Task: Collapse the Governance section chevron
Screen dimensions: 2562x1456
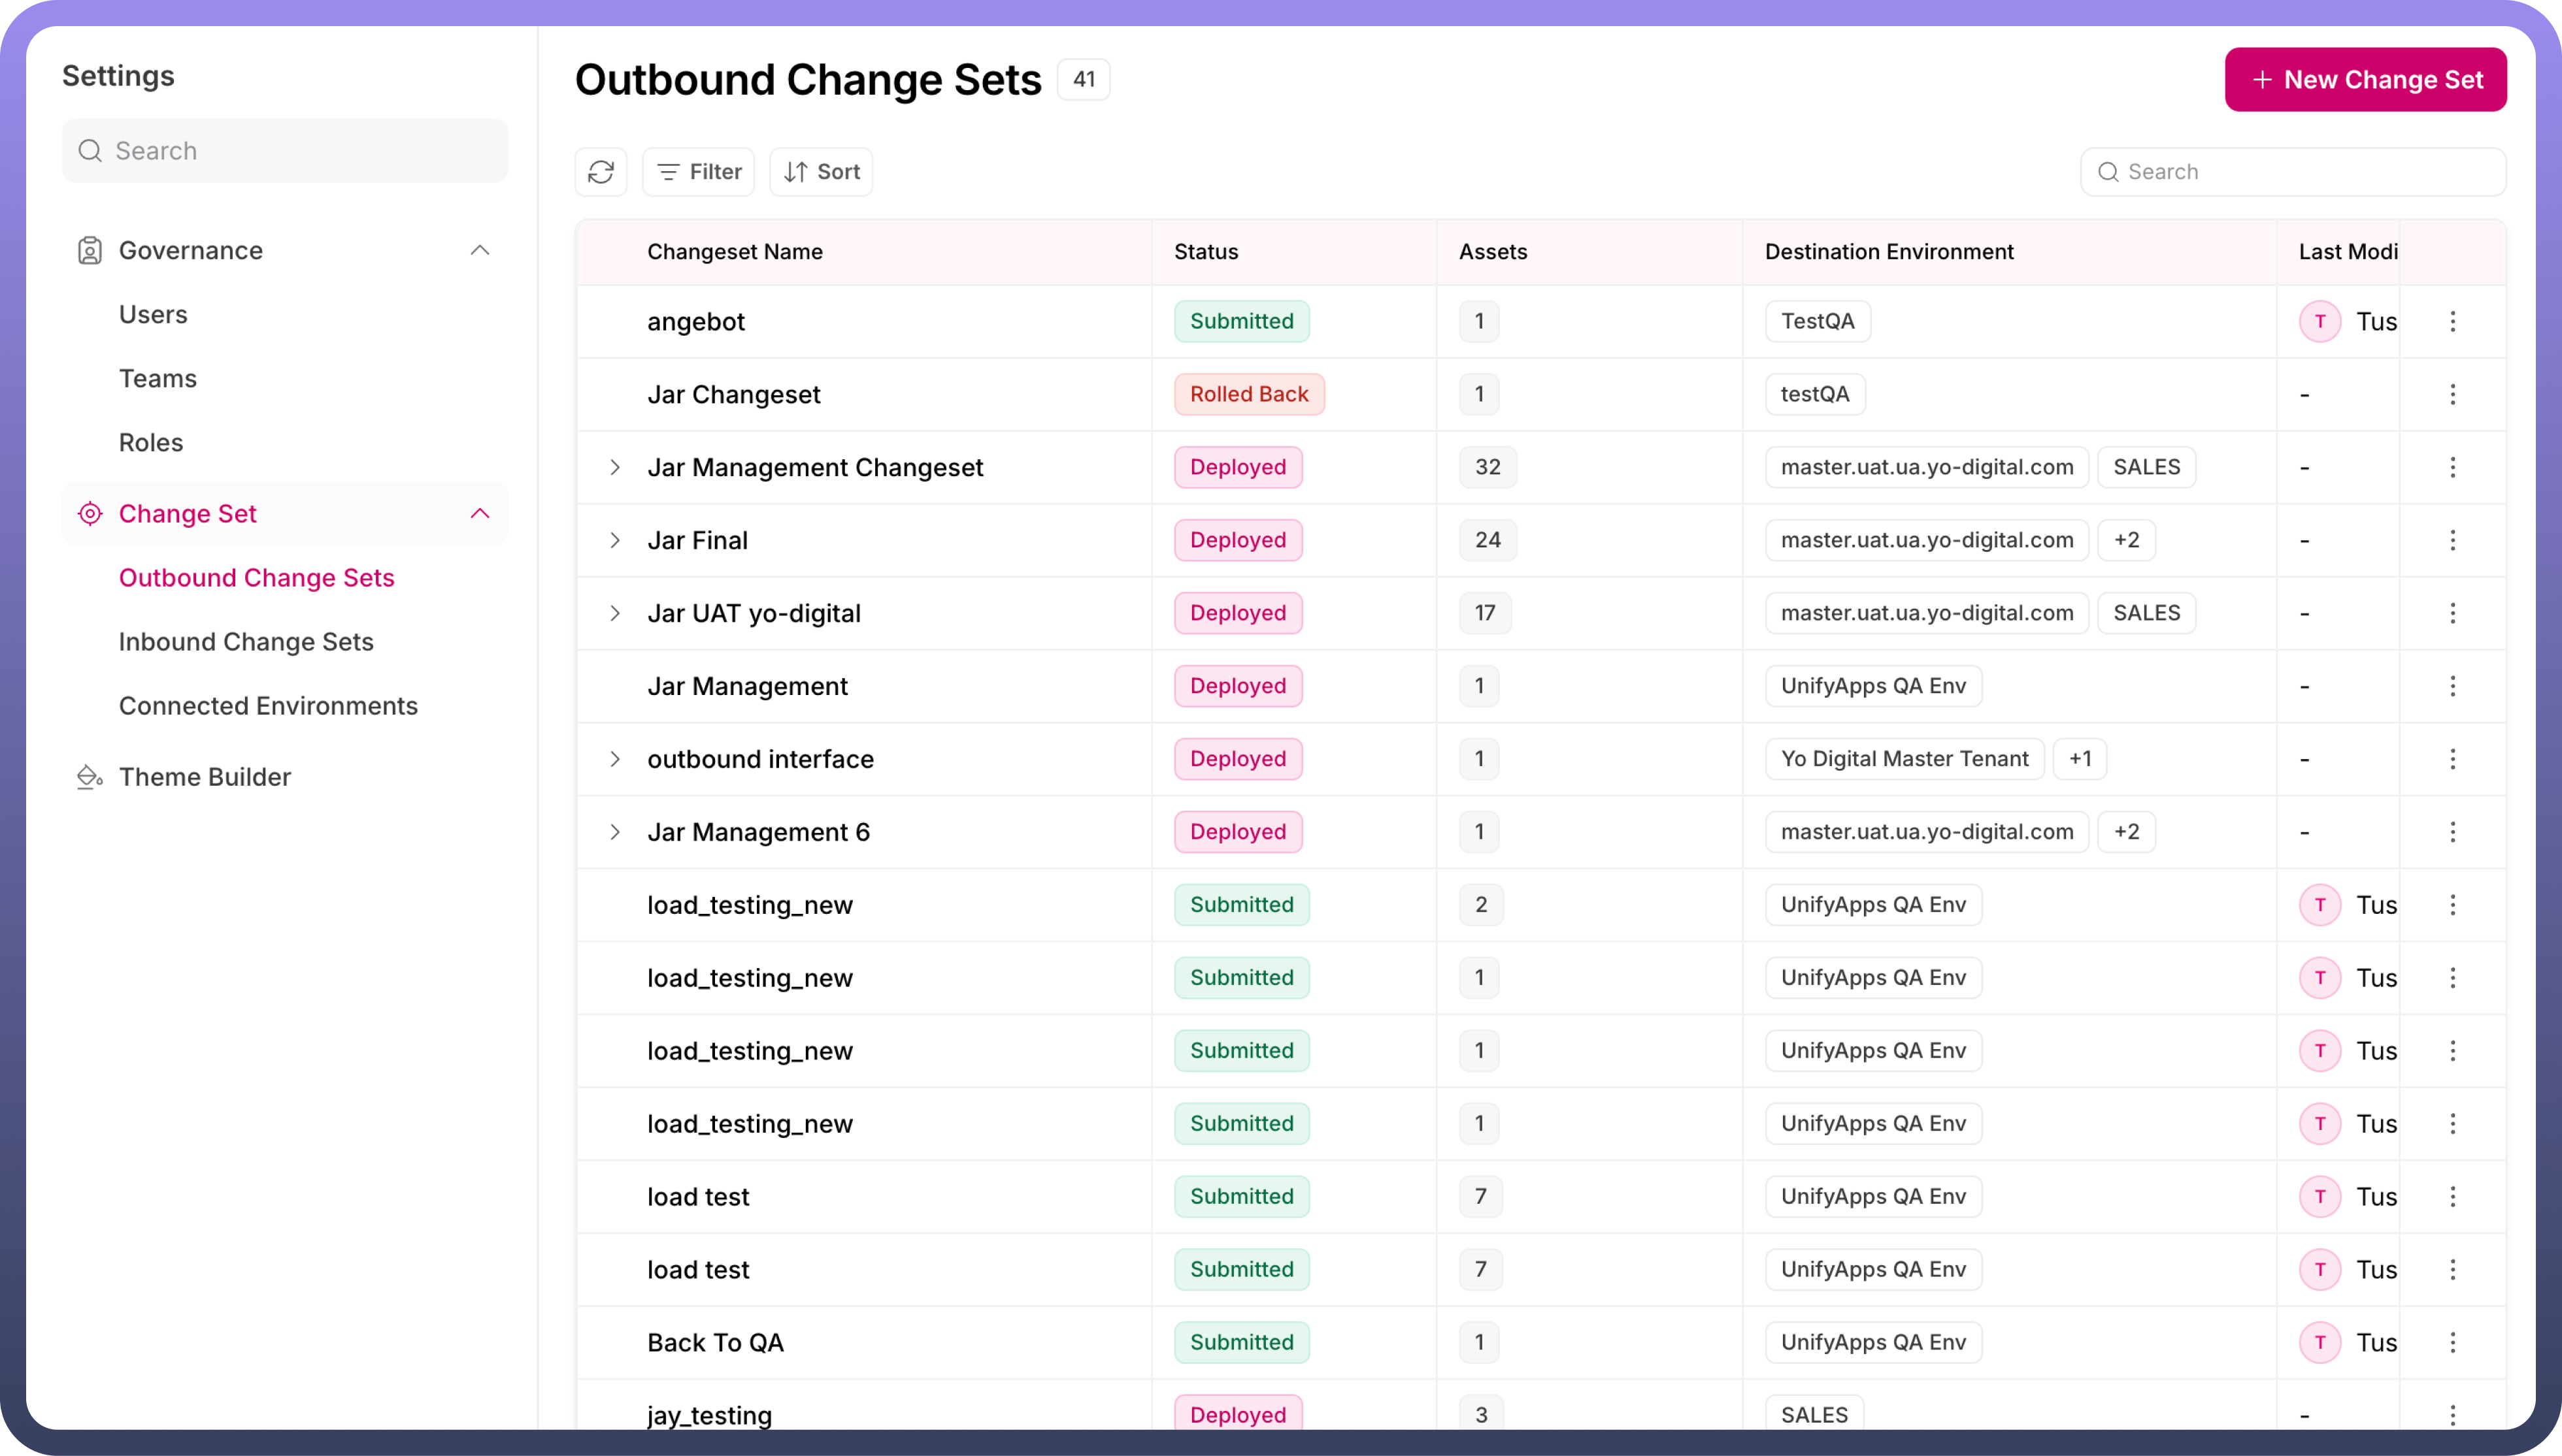Action: pos(480,250)
